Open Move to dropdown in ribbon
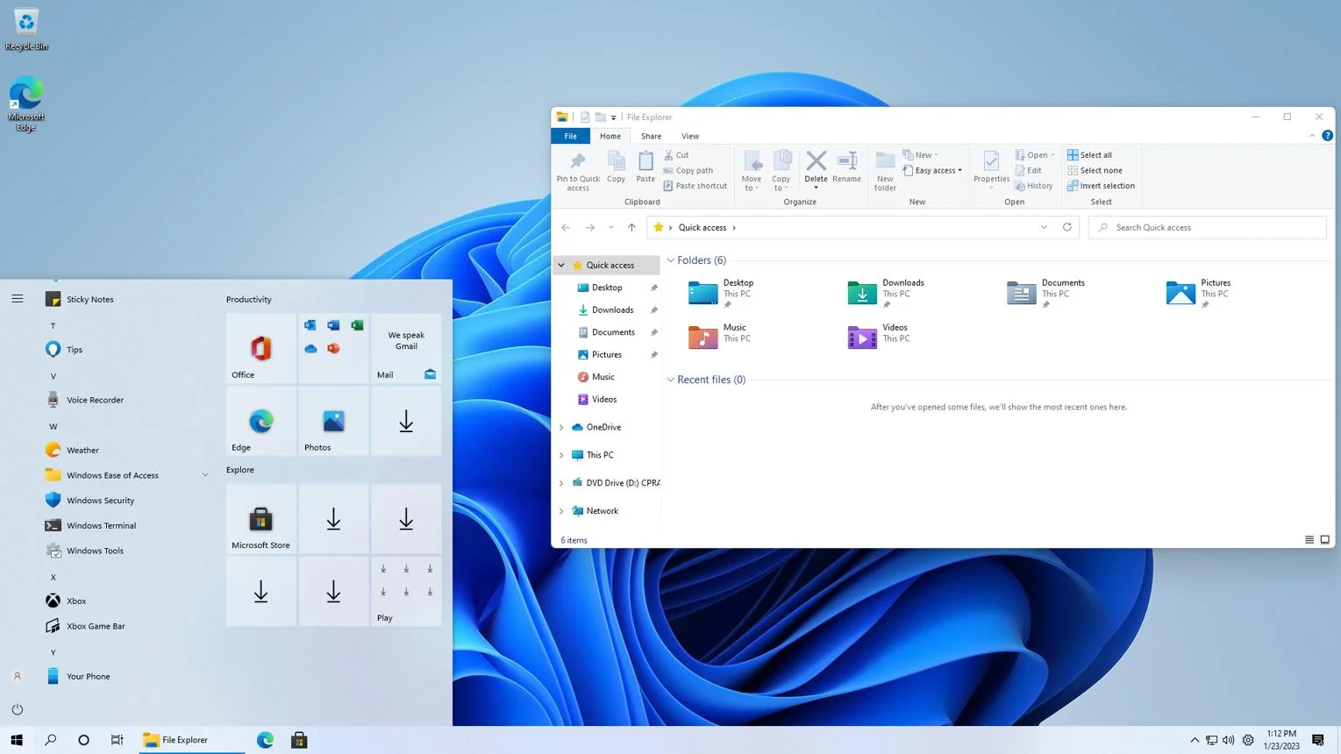 point(752,172)
